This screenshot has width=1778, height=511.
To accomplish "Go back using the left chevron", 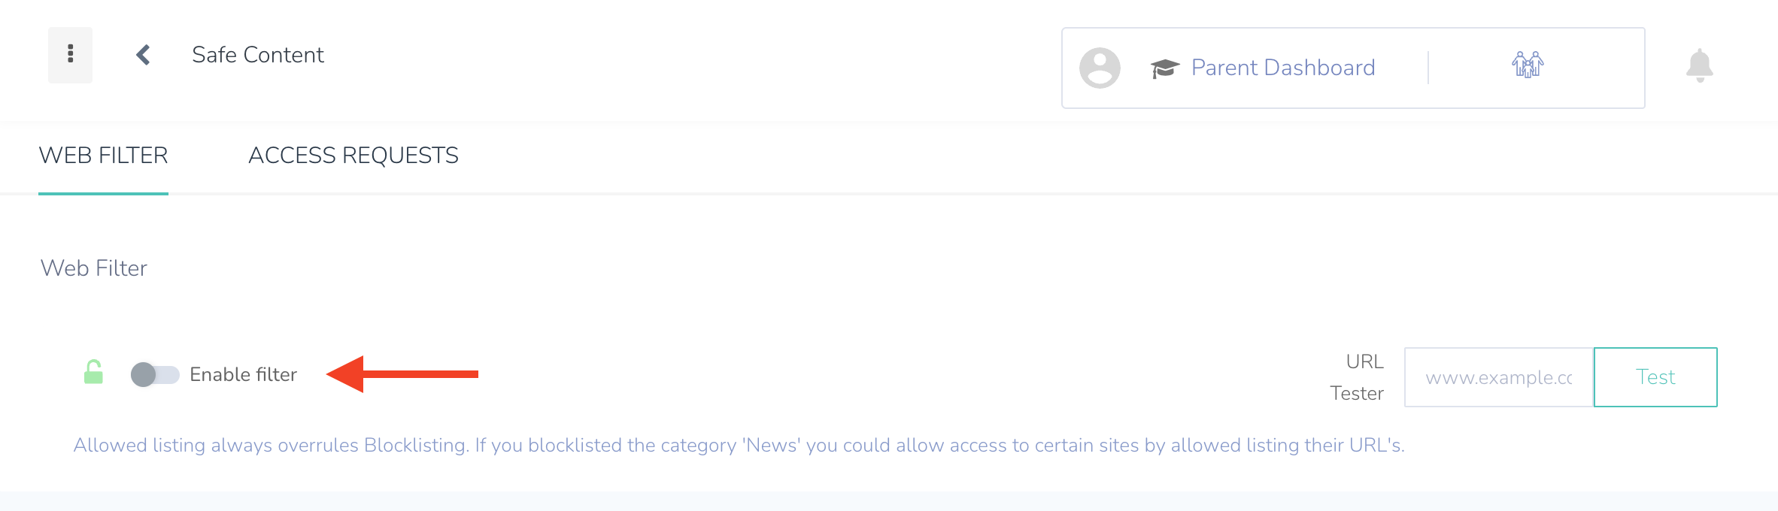I will pos(143,55).
